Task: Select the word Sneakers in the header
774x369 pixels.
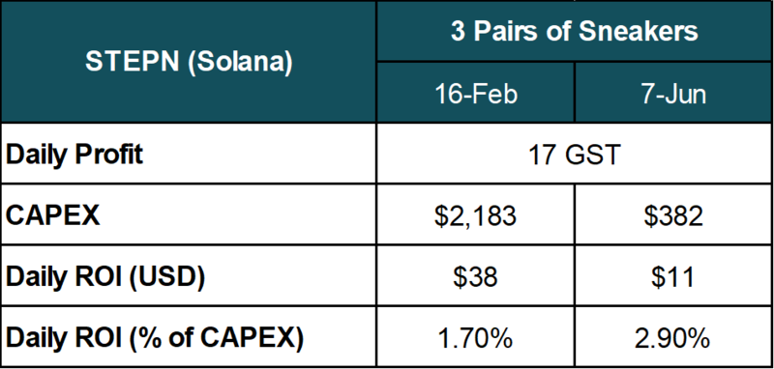Action: (x=639, y=32)
